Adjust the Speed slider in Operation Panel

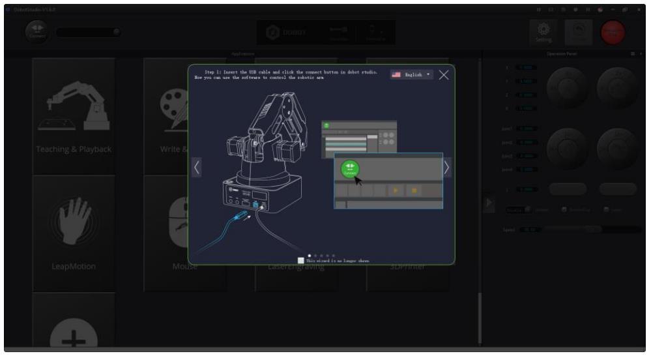pyautogui.click(x=593, y=230)
